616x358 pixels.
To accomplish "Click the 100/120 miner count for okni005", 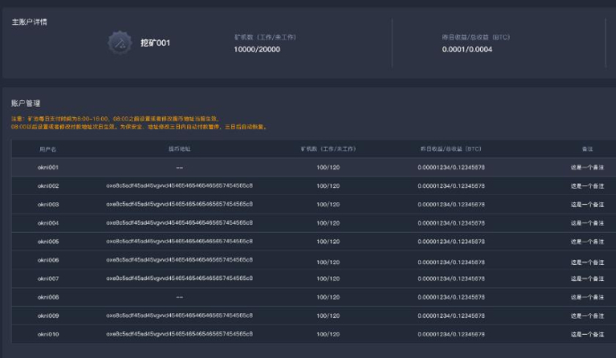I will coord(328,242).
